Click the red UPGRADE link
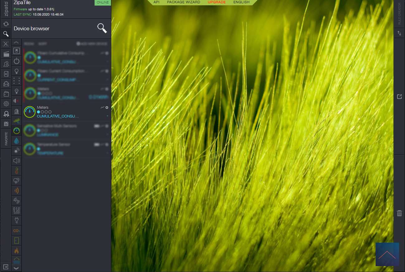Viewport: 405px width, 272px height. pyautogui.click(x=217, y=2)
